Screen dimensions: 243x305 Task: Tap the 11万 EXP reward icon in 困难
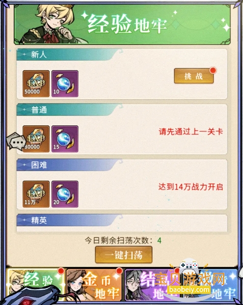pos(36,194)
